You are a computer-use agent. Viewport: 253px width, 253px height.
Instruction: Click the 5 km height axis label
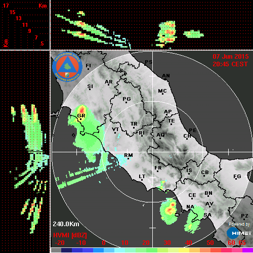[x=42, y=44]
